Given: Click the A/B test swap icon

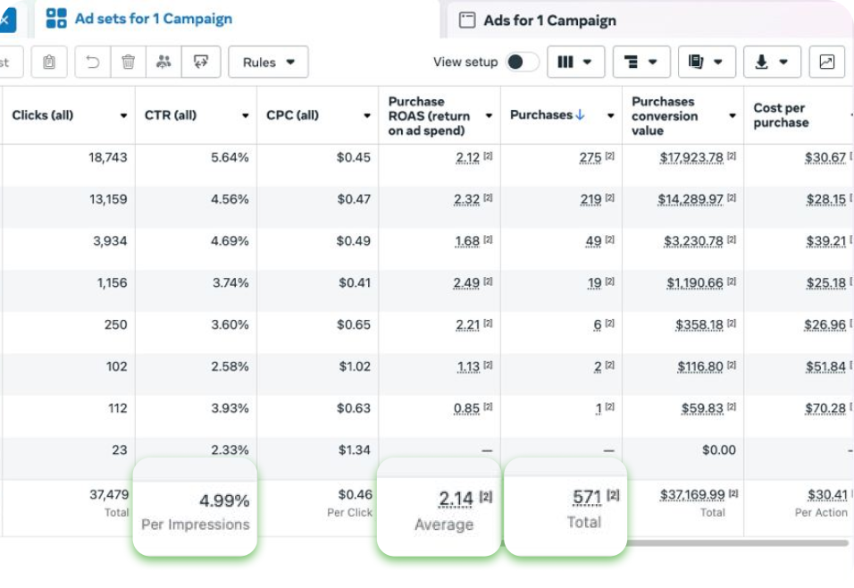Looking at the screenshot, I should [201, 62].
